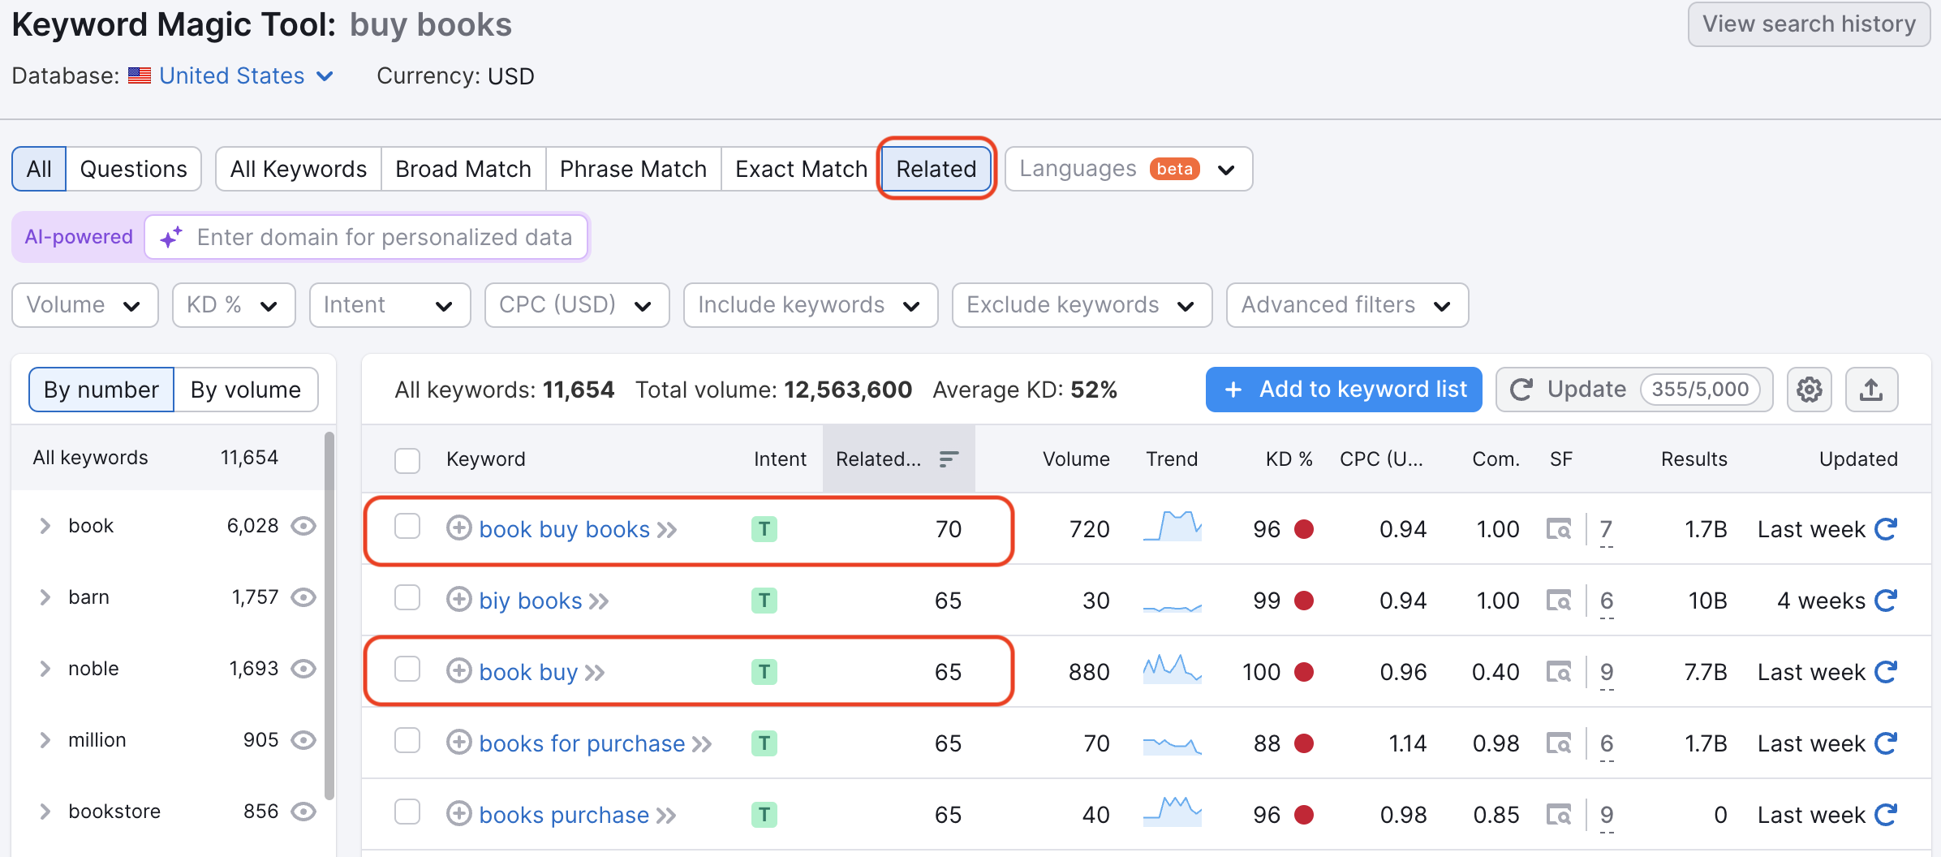Toggle visibility eye for 'bookstore' group

coord(303,811)
